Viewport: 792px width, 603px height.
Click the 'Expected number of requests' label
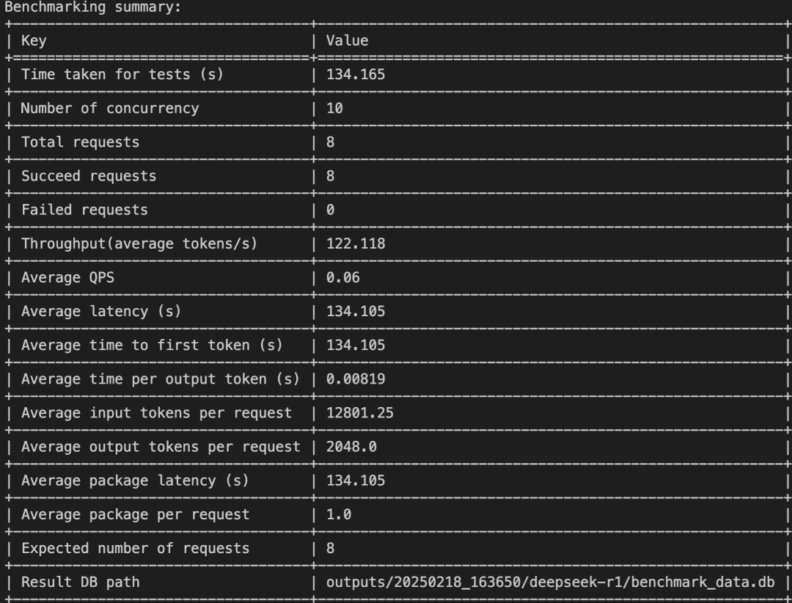pyautogui.click(x=135, y=548)
